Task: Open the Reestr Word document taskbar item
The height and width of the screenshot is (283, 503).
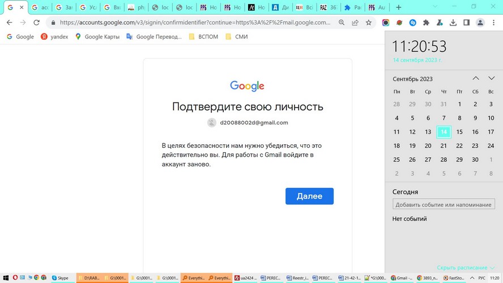Action: tap(298, 278)
